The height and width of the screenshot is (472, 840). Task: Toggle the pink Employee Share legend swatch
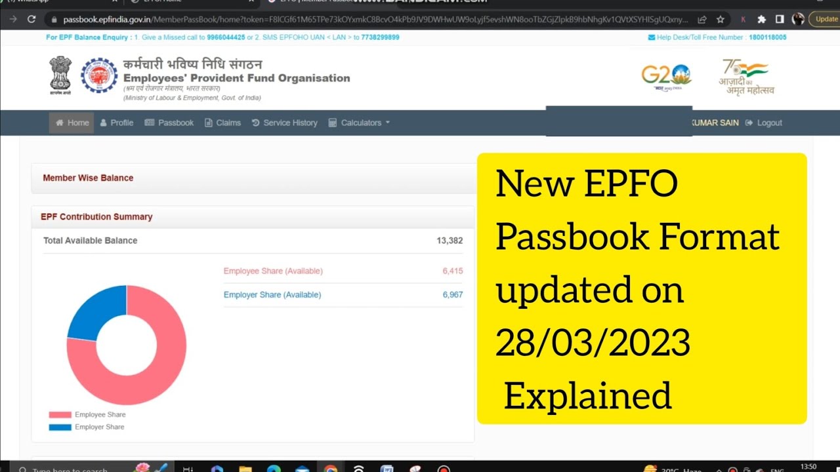pos(60,415)
